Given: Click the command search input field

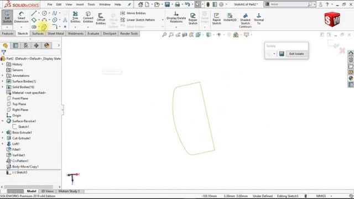Looking at the screenshot, I should (288, 4).
